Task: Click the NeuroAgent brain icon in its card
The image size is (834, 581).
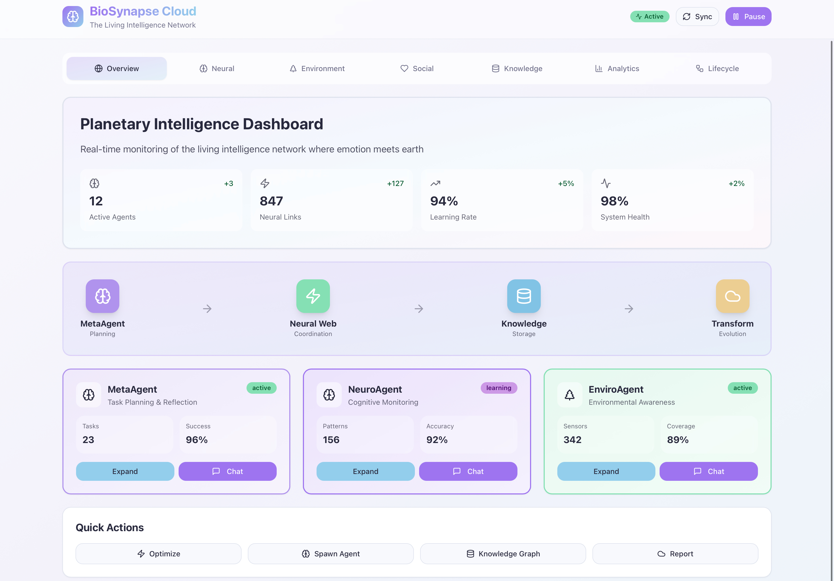Action: [x=329, y=395]
